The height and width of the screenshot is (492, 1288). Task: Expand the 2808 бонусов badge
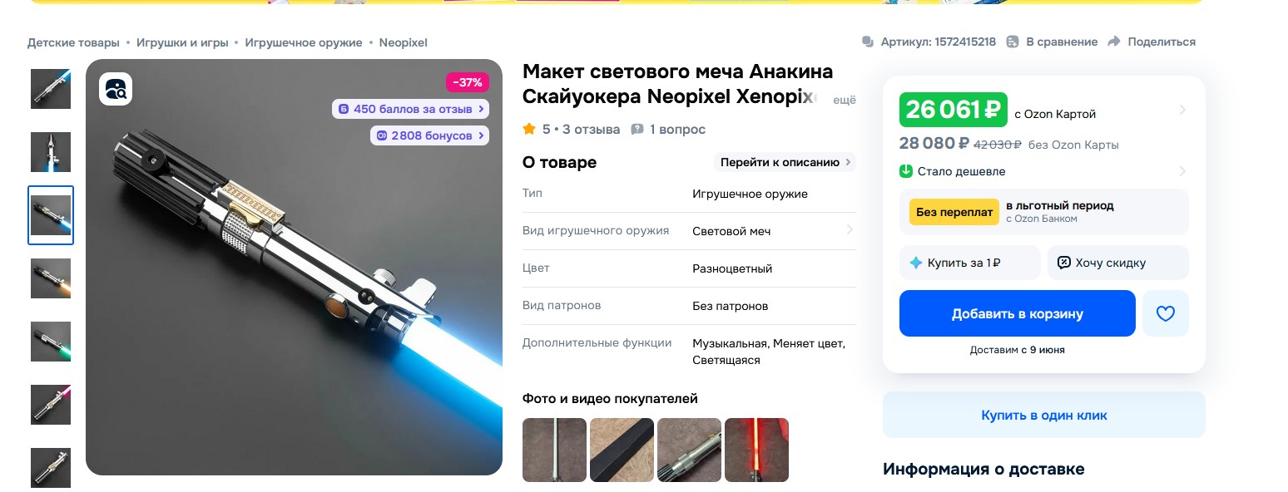[x=429, y=135]
